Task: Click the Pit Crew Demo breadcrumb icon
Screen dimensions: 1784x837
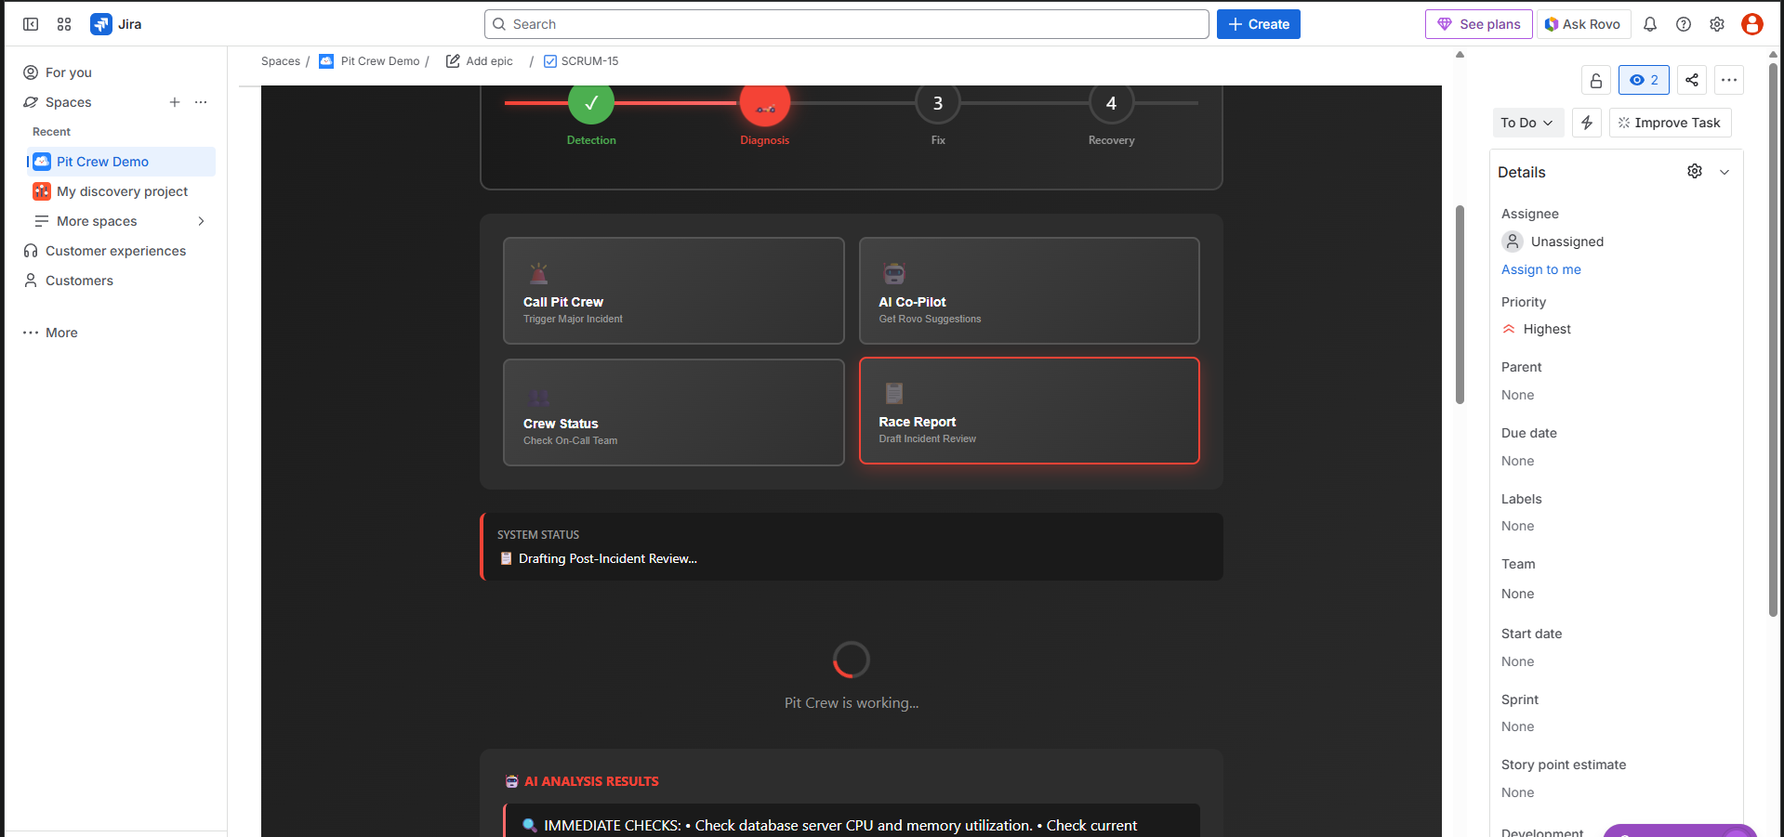Action: (326, 61)
